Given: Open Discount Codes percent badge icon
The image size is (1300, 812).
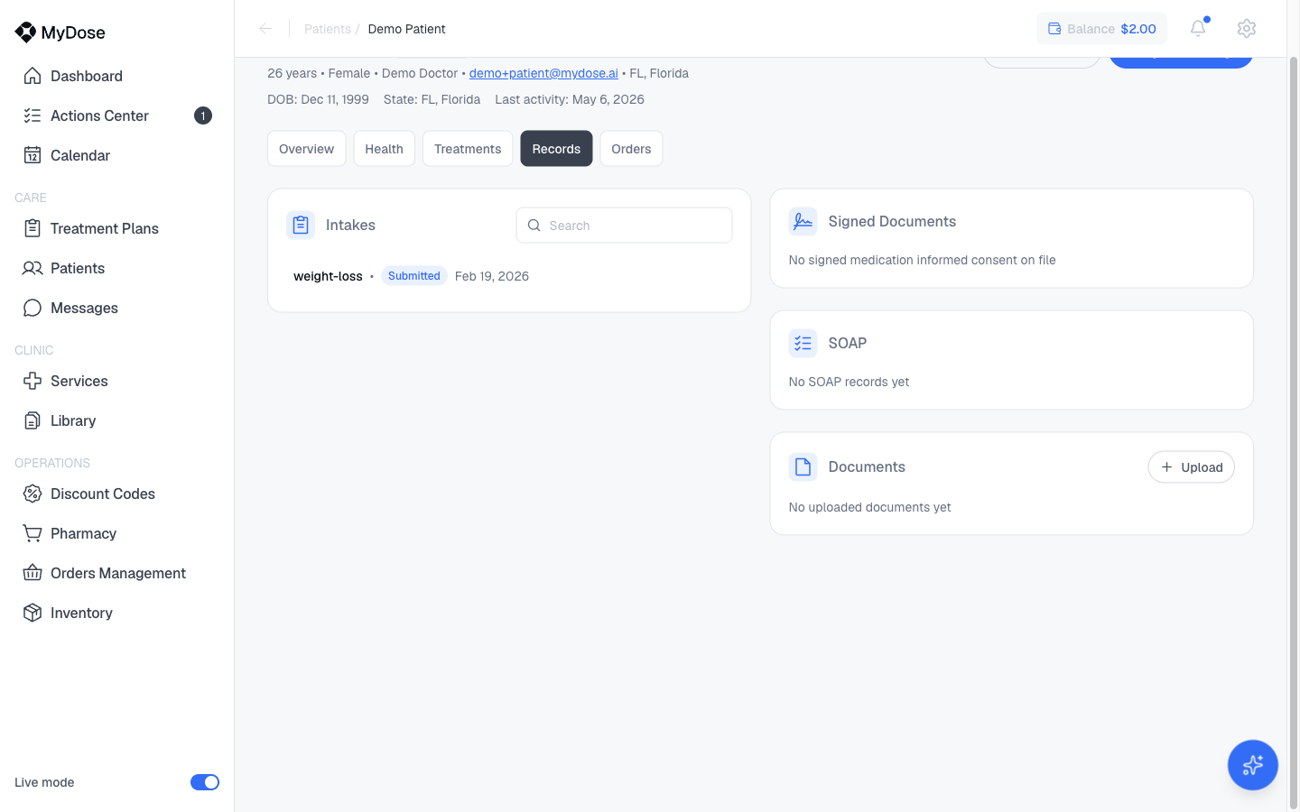Looking at the screenshot, I should [32, 494].
